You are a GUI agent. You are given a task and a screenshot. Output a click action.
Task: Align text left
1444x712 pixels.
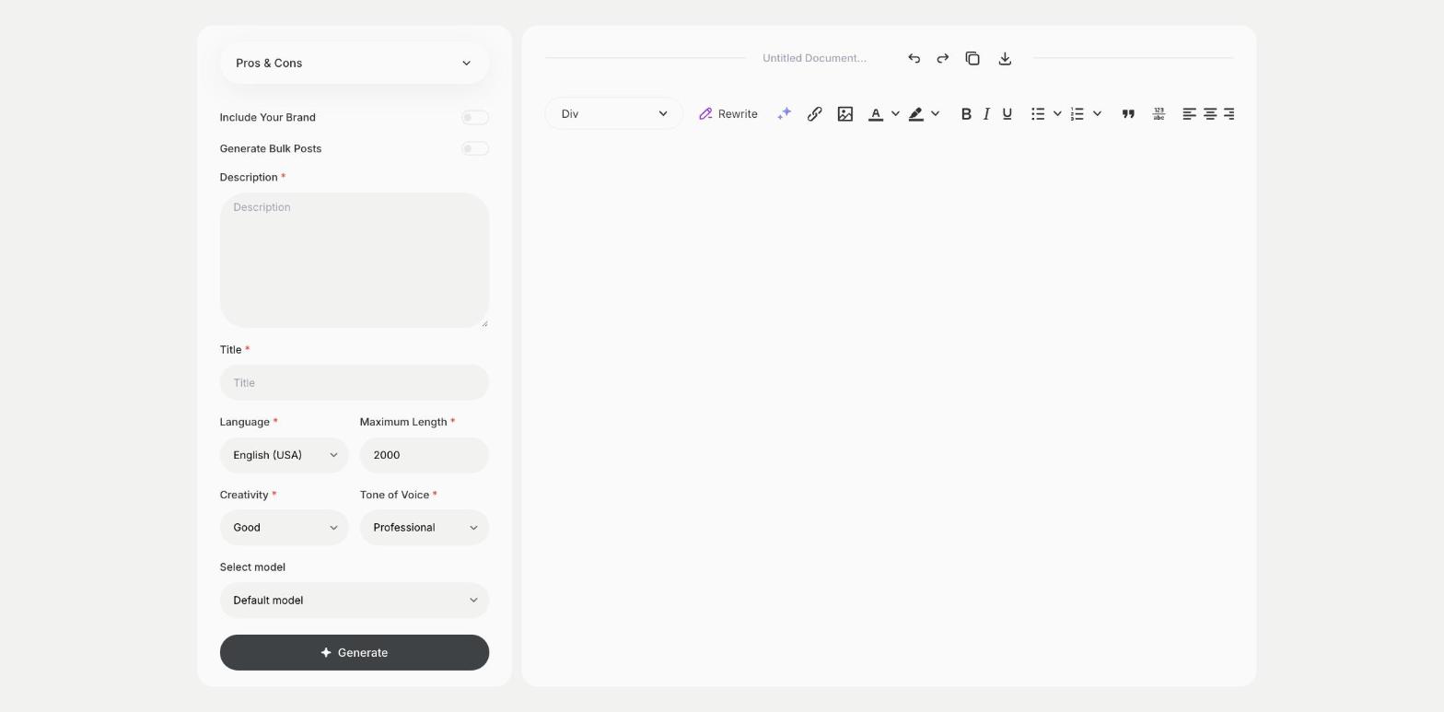coord(1189,113)
